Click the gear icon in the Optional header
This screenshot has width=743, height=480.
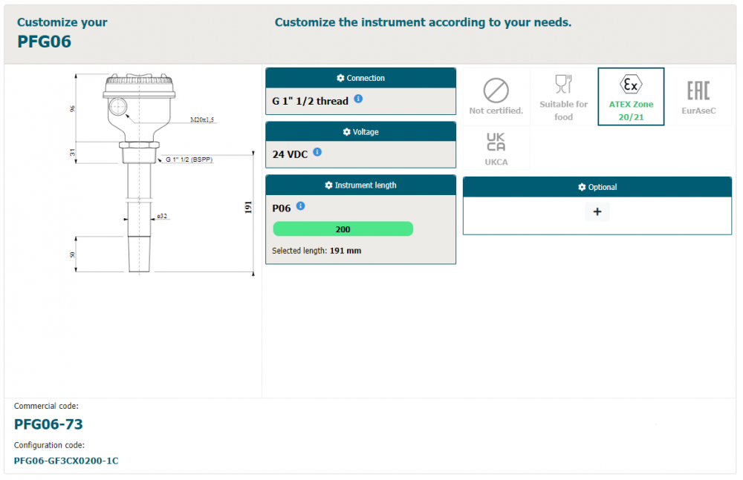coord(582,188)
